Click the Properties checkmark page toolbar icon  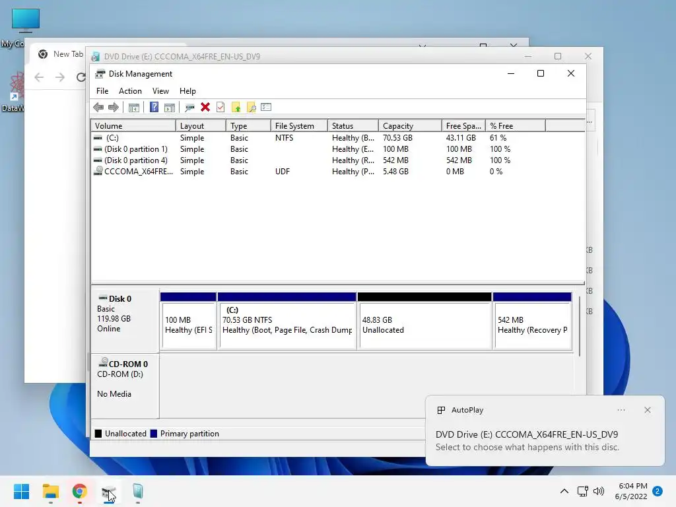[220, 108]
